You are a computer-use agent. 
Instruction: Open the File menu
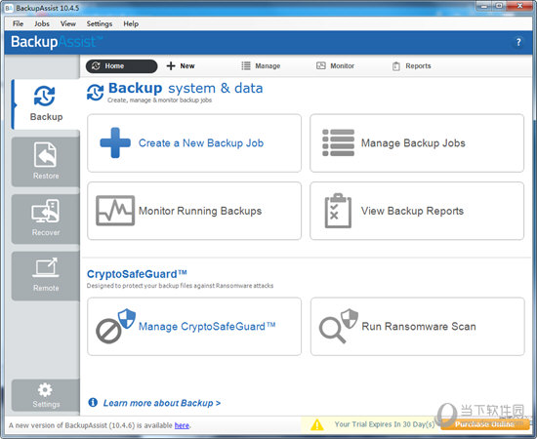[18, 23]
